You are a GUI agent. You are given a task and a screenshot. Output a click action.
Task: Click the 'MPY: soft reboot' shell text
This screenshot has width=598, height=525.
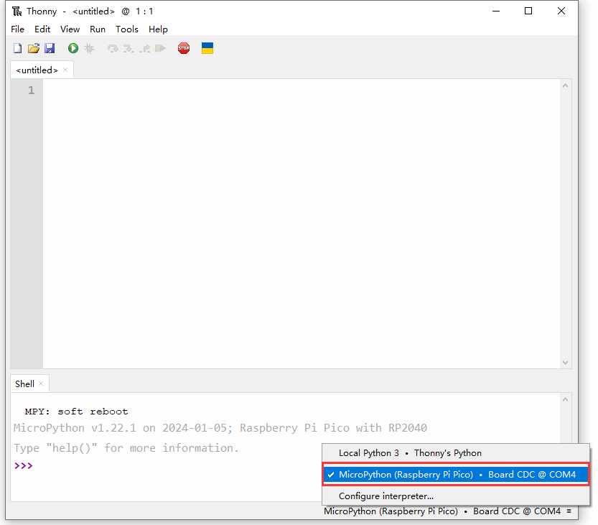(76, 412)
